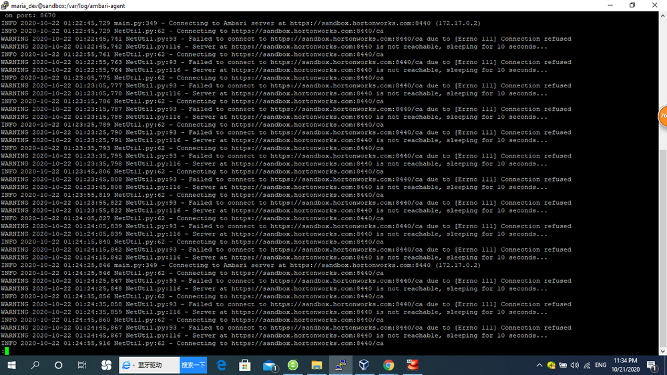The height and width of the screenshot is (375, 667).
Task: Open File Explorer from taskbar
Action: 316,365
